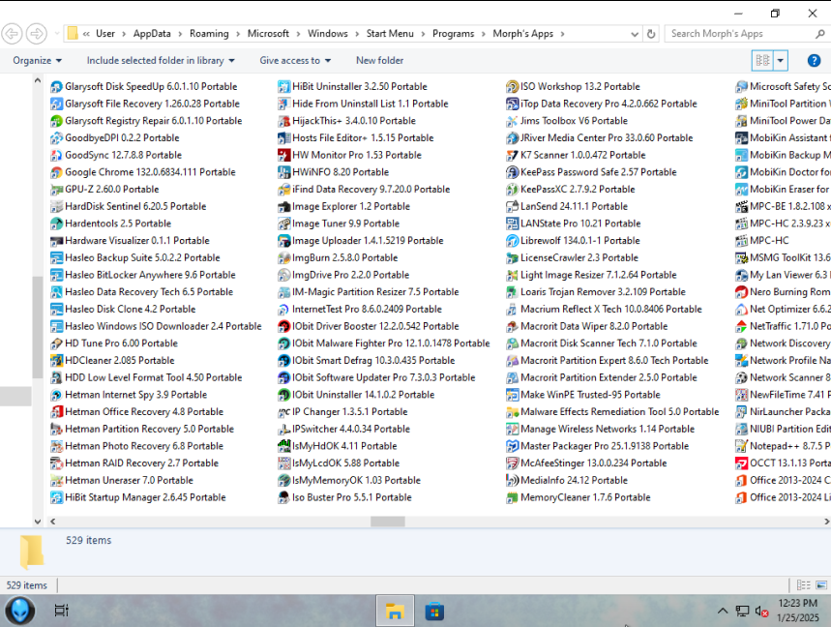This screenshot has width=831, height=627.
Task: Click the navigation pane vertical scrollbar thumb
Action: (37, 327)
